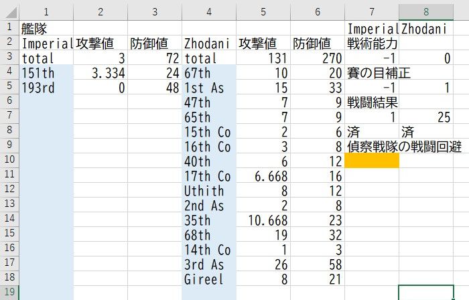Select the 68th fleet cell
Image resolution: width=469 pixels, height=300 pixels.
click(209, 234)
